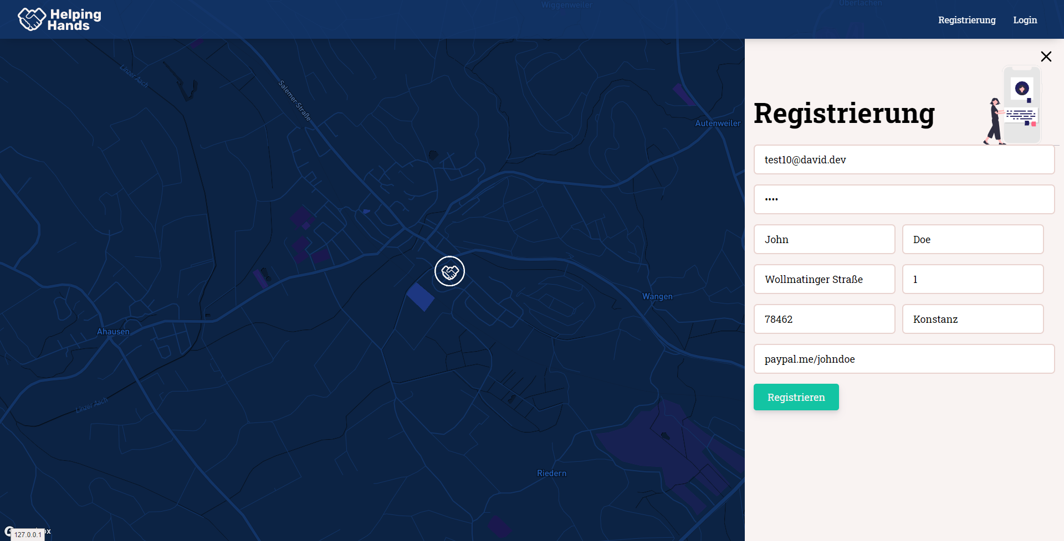Viewport: 1064px width, 541px height.
Task: Click the email field with test10@david.dev
Action: [x=904, y=159]
